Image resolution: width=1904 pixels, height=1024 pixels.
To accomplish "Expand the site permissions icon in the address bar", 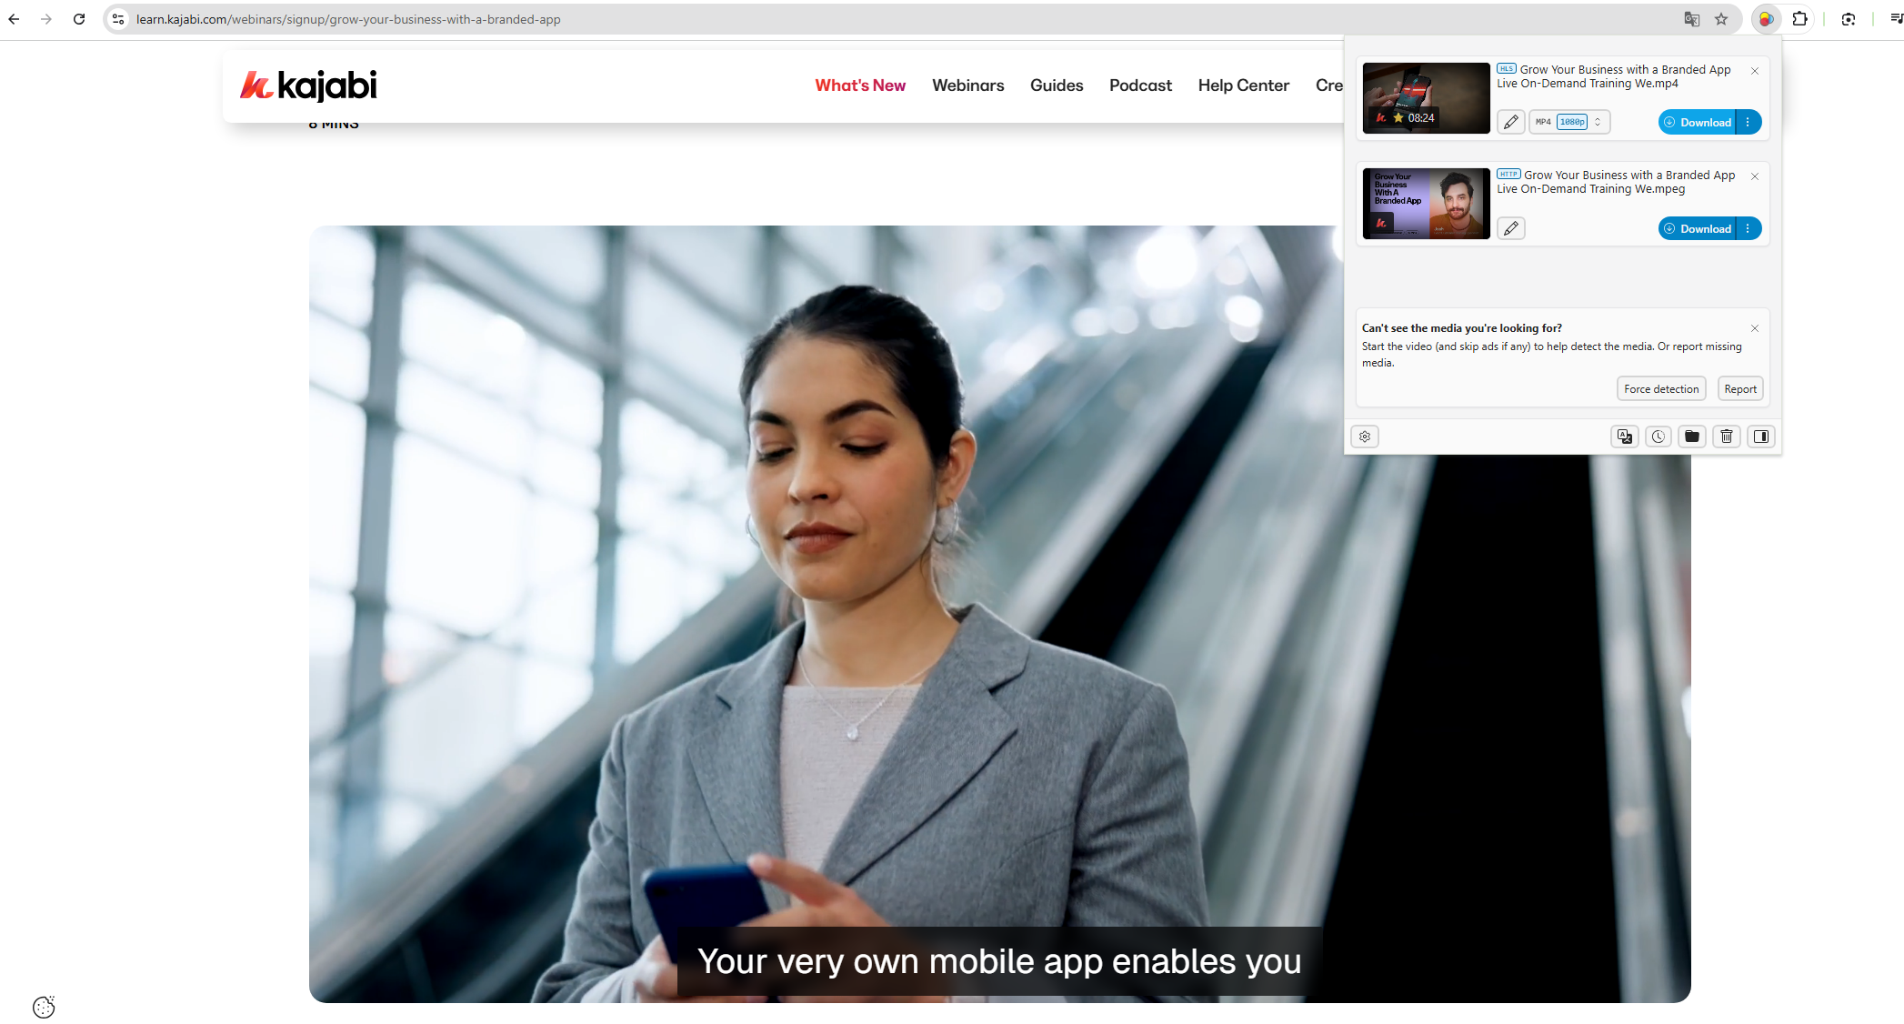I will click(117, 18).
